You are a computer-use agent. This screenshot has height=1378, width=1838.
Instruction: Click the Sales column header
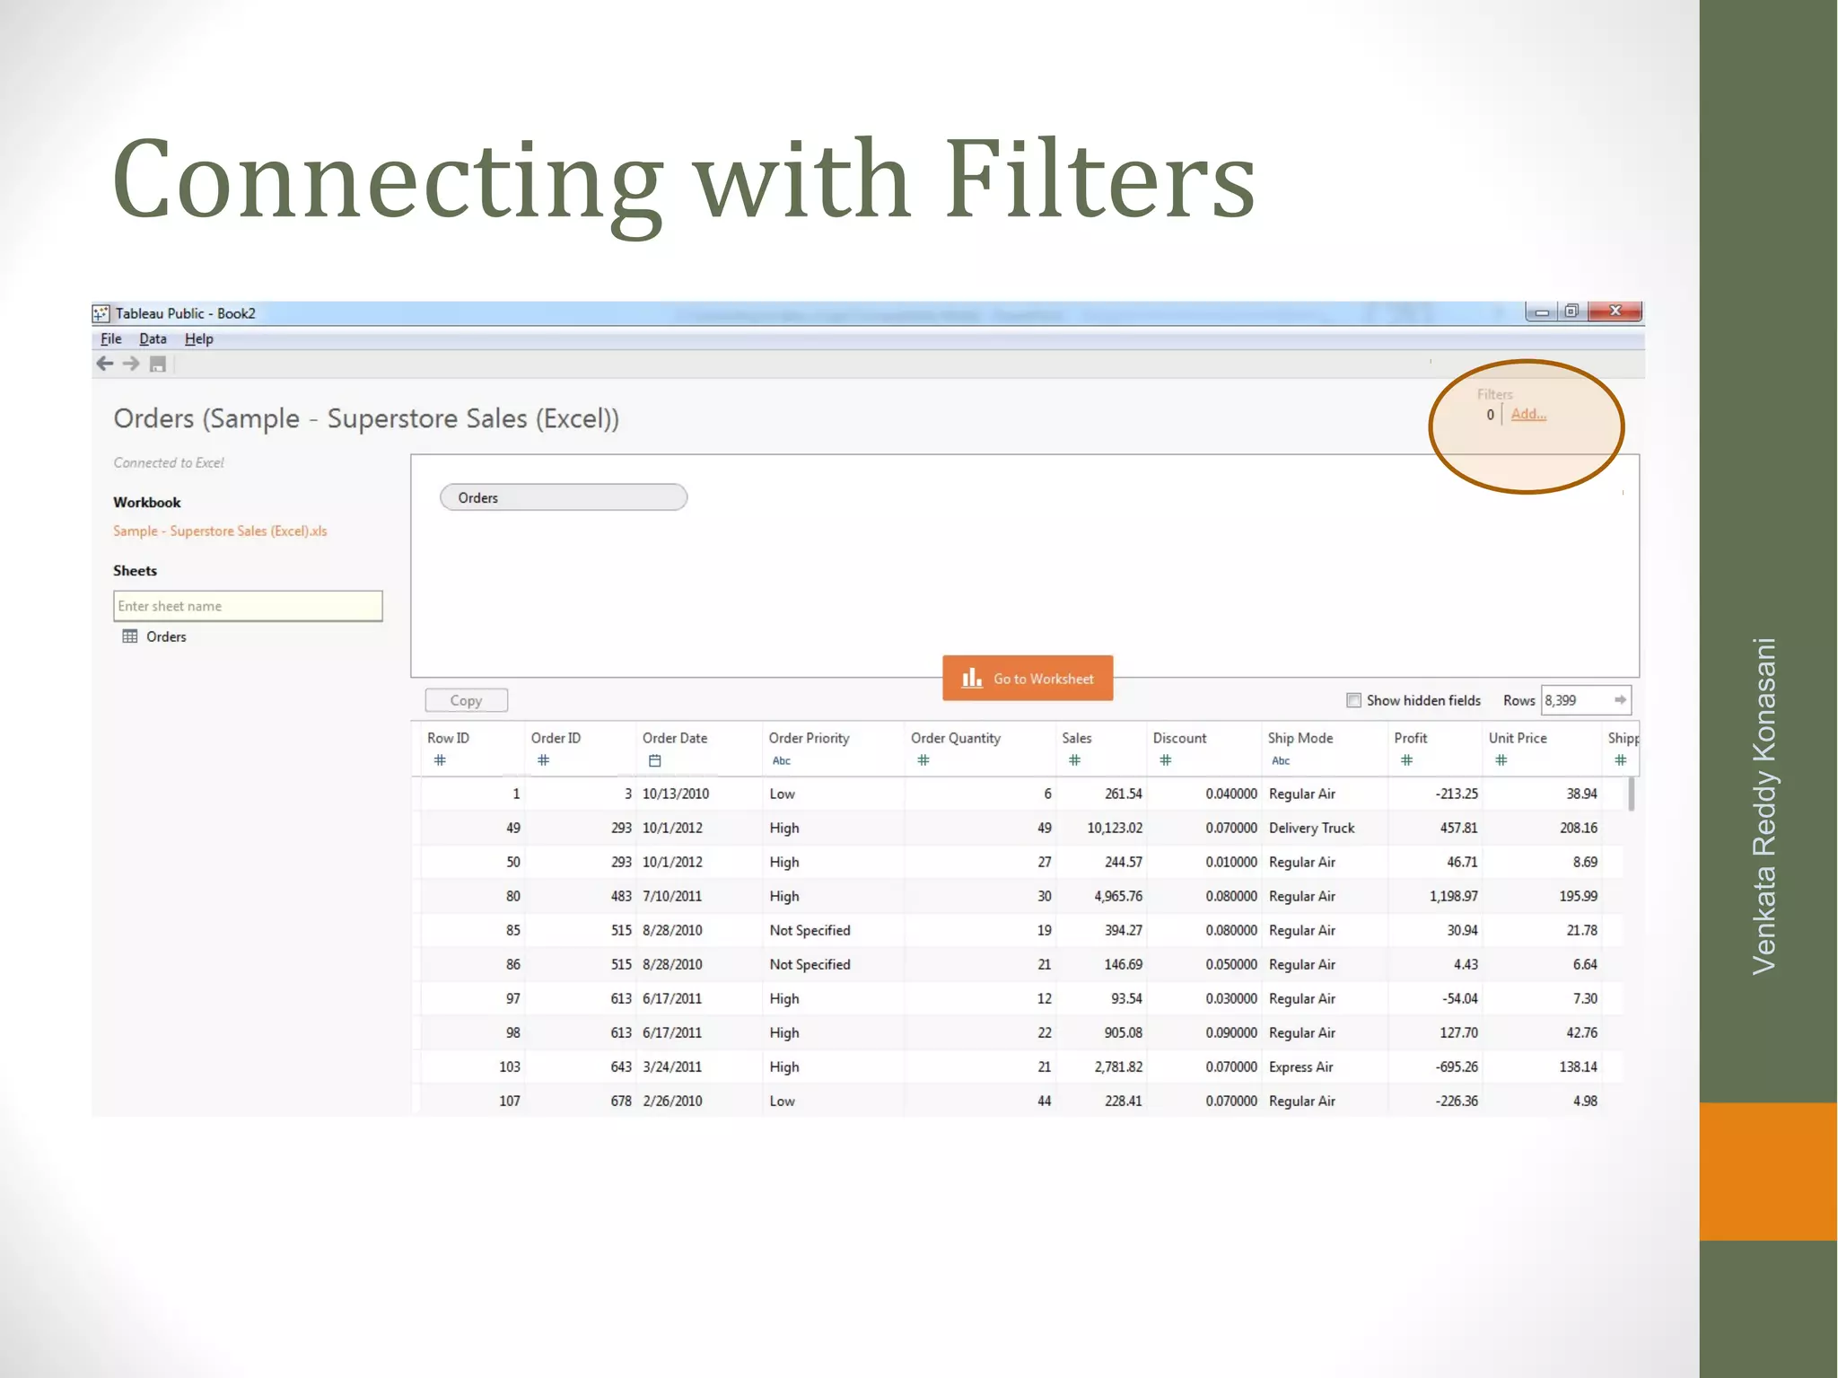(x=1076, y=738)
